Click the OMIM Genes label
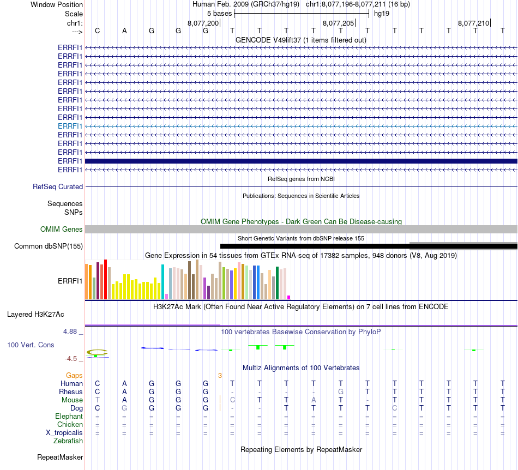 pyautogui.click(x=62, y=229)
